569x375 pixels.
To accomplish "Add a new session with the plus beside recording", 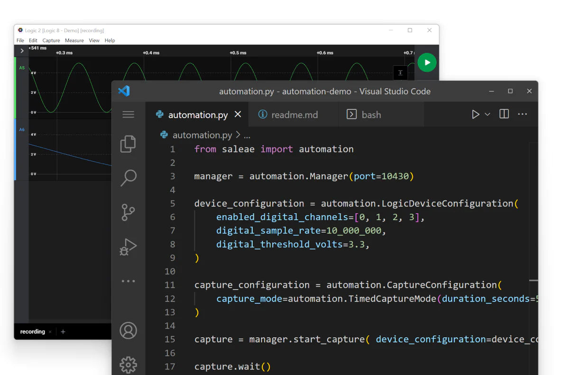I will tap(63, 331).
